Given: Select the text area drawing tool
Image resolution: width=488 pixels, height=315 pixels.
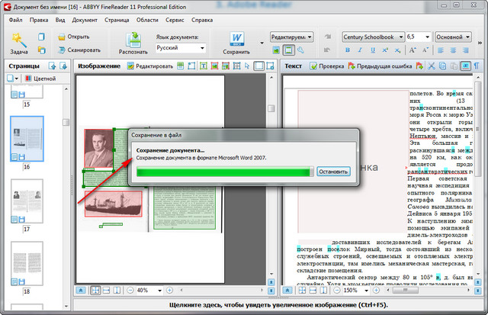Looking at the screenshot, I should [x=204, y=66].
